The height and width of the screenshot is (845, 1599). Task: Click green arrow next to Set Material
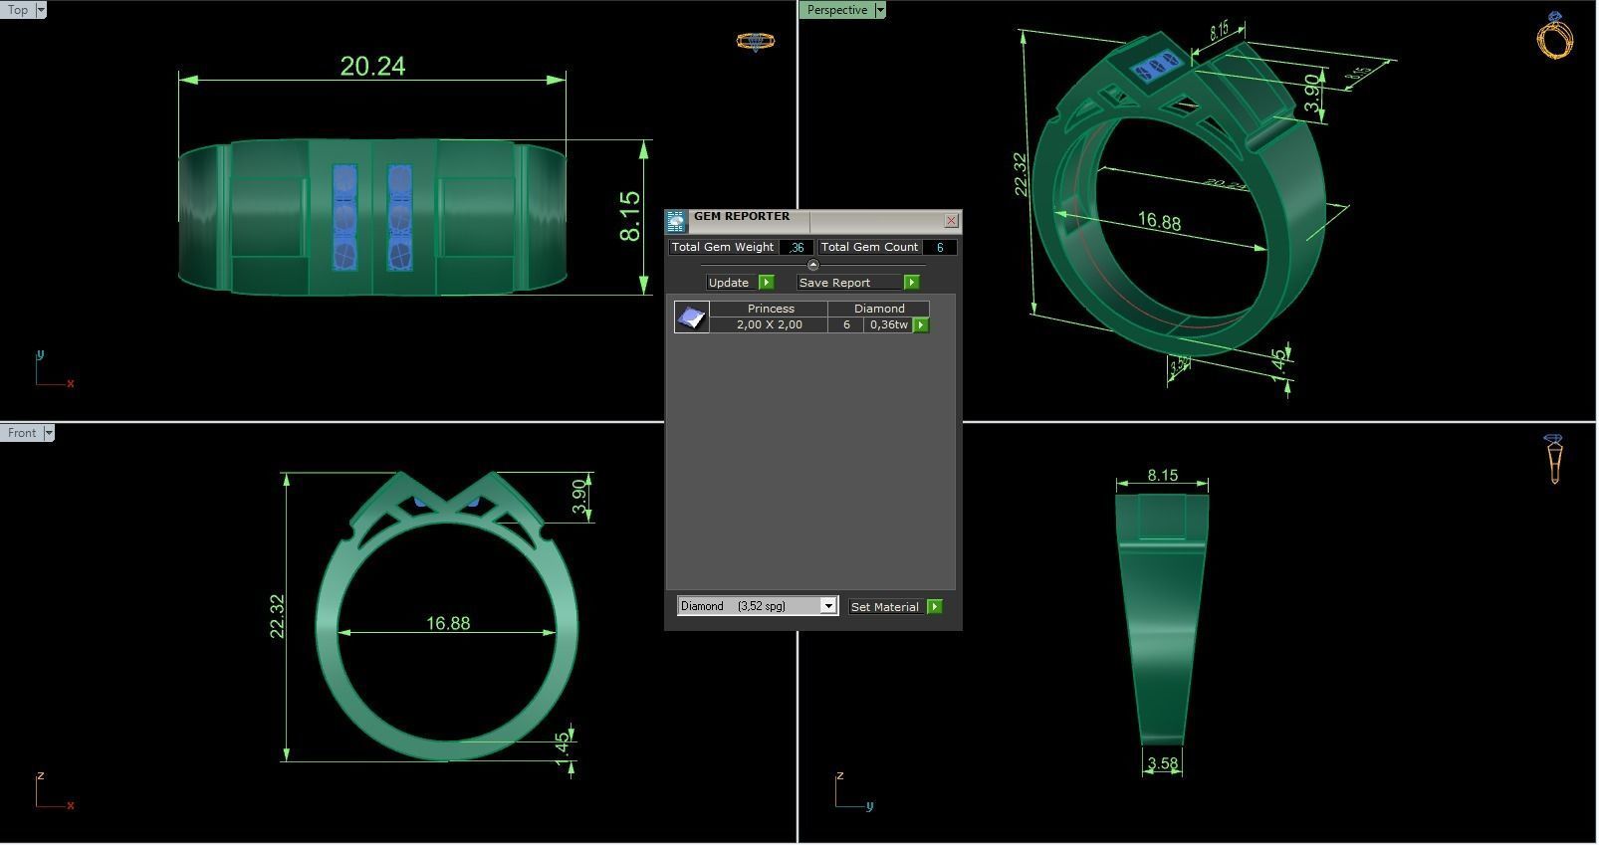point(934,606)
